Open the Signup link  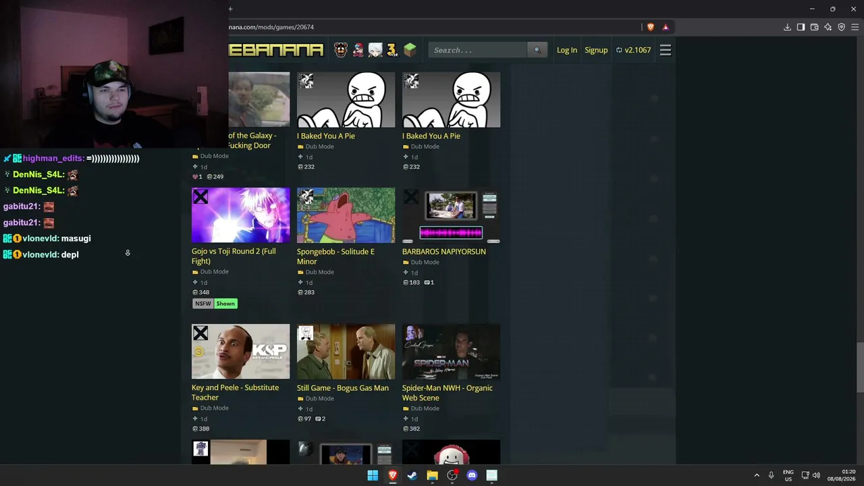(x=596, y=50)
